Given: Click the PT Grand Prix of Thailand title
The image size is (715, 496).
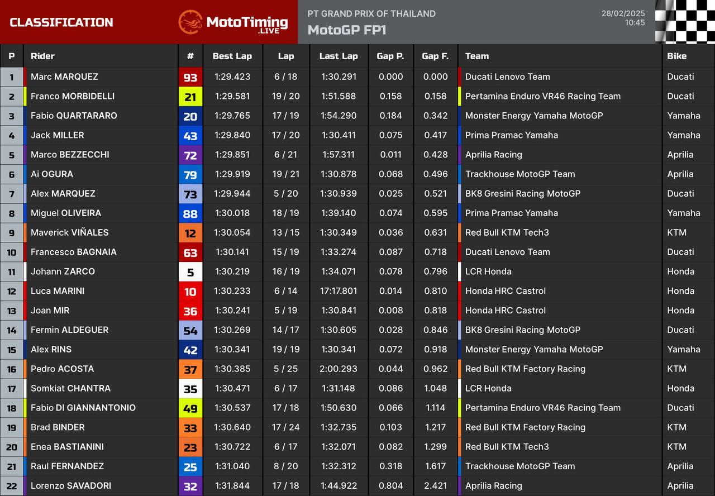Looking at the screenshot, I should coord(371,13).
